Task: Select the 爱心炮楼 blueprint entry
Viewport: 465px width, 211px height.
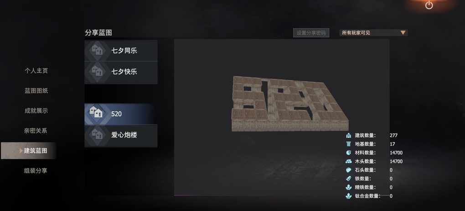Action: tap(121, 135)
